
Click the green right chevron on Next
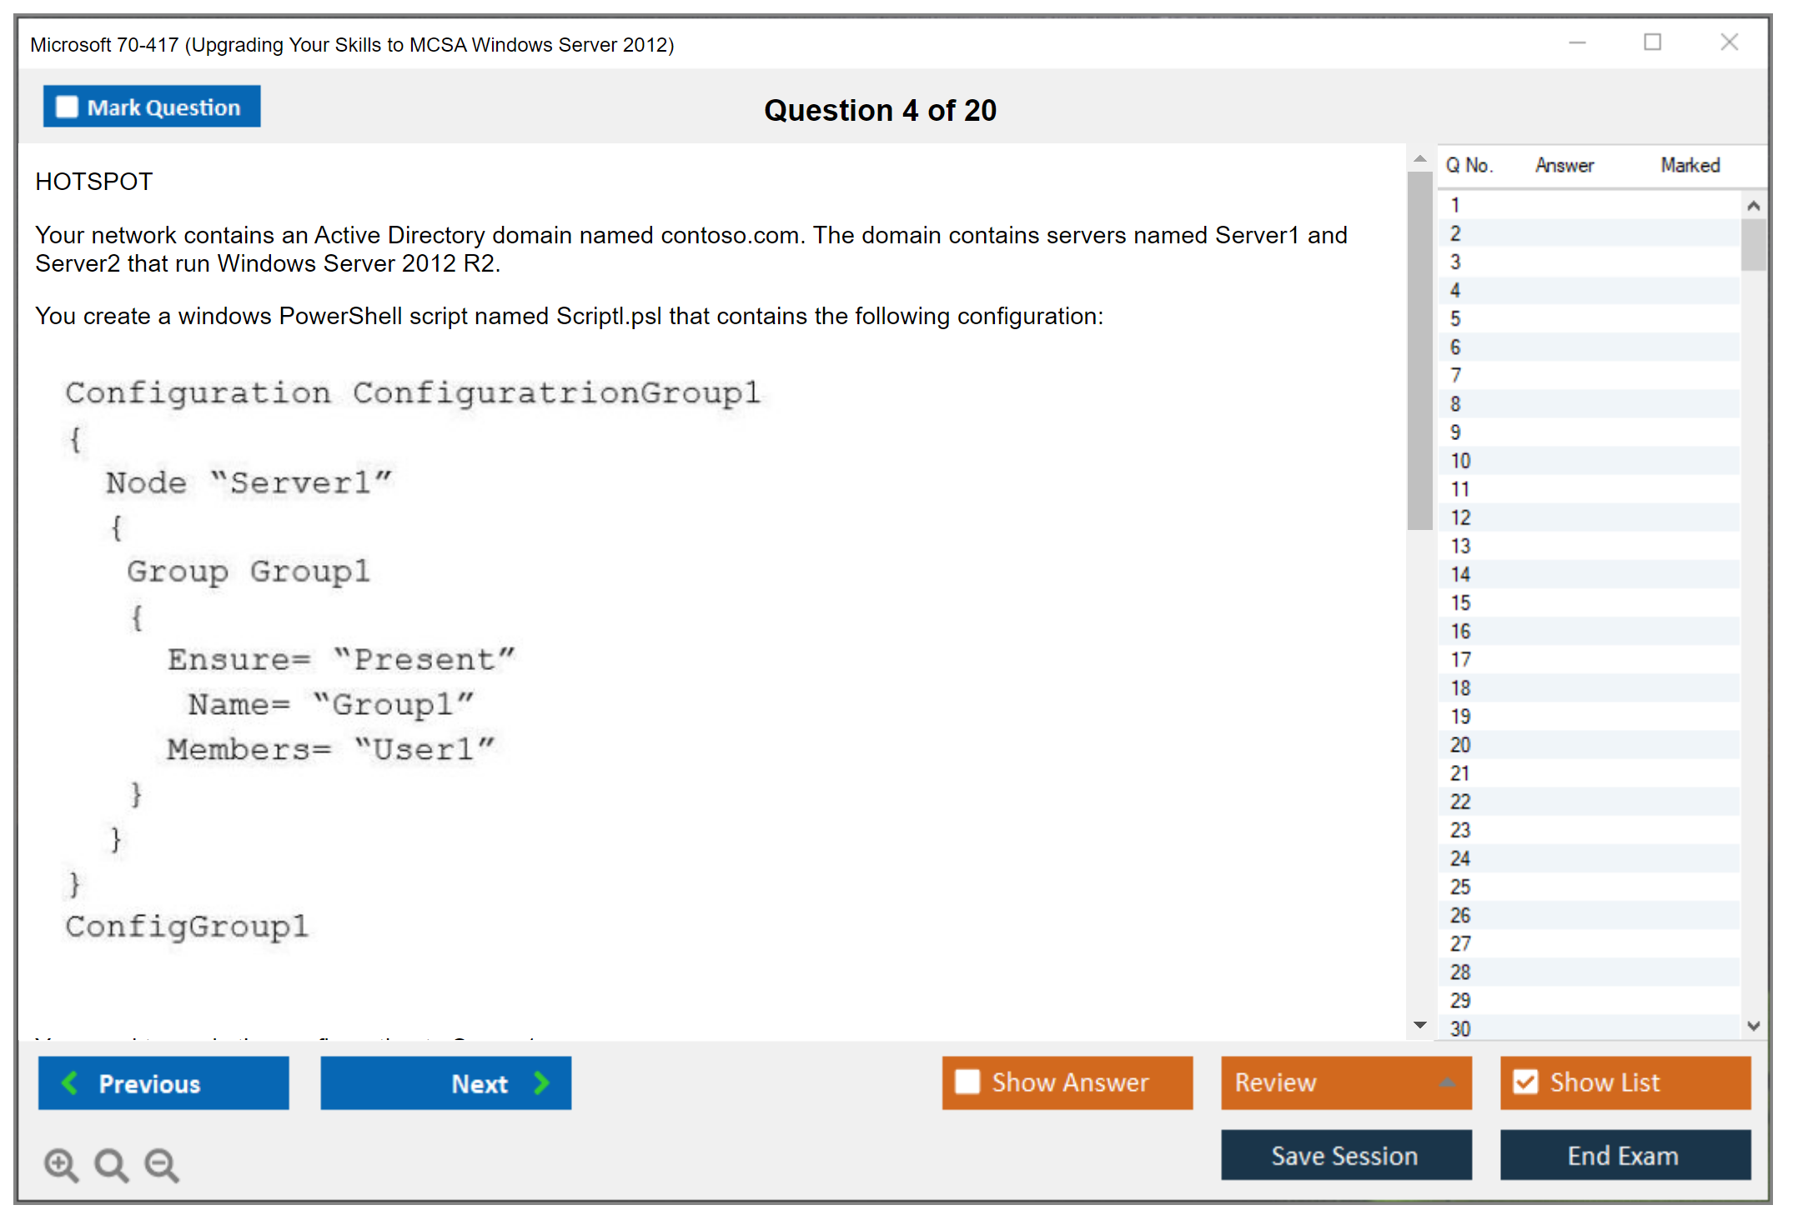pos(542,1082)
